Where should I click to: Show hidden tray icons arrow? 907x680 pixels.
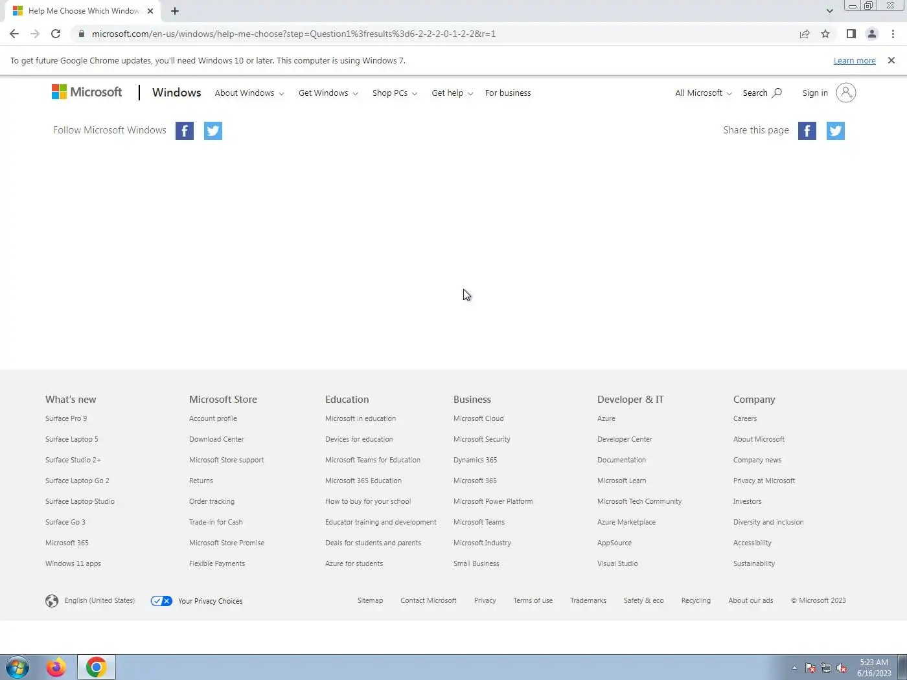pos(794,668)
